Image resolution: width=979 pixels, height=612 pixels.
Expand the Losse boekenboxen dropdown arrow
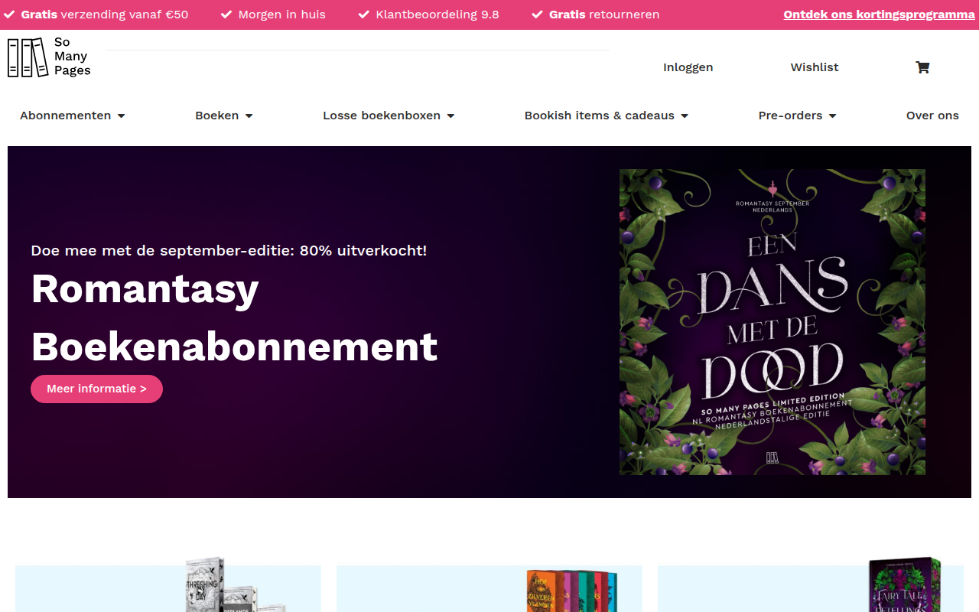(450, 116)
